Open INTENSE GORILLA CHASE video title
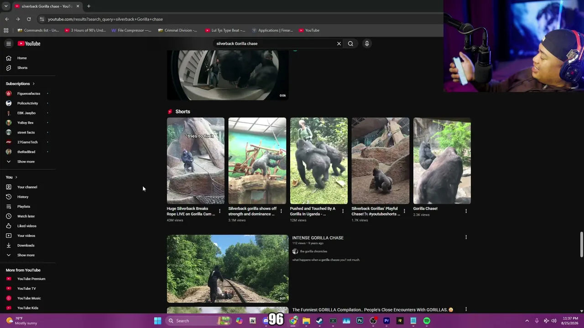The image size is (584, 328). pos(318,238)
